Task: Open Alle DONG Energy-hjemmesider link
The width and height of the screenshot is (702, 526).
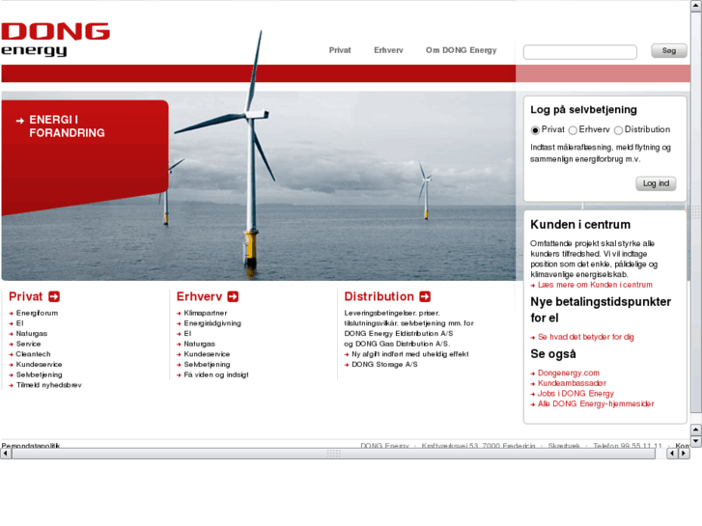Action: [596, 403]
